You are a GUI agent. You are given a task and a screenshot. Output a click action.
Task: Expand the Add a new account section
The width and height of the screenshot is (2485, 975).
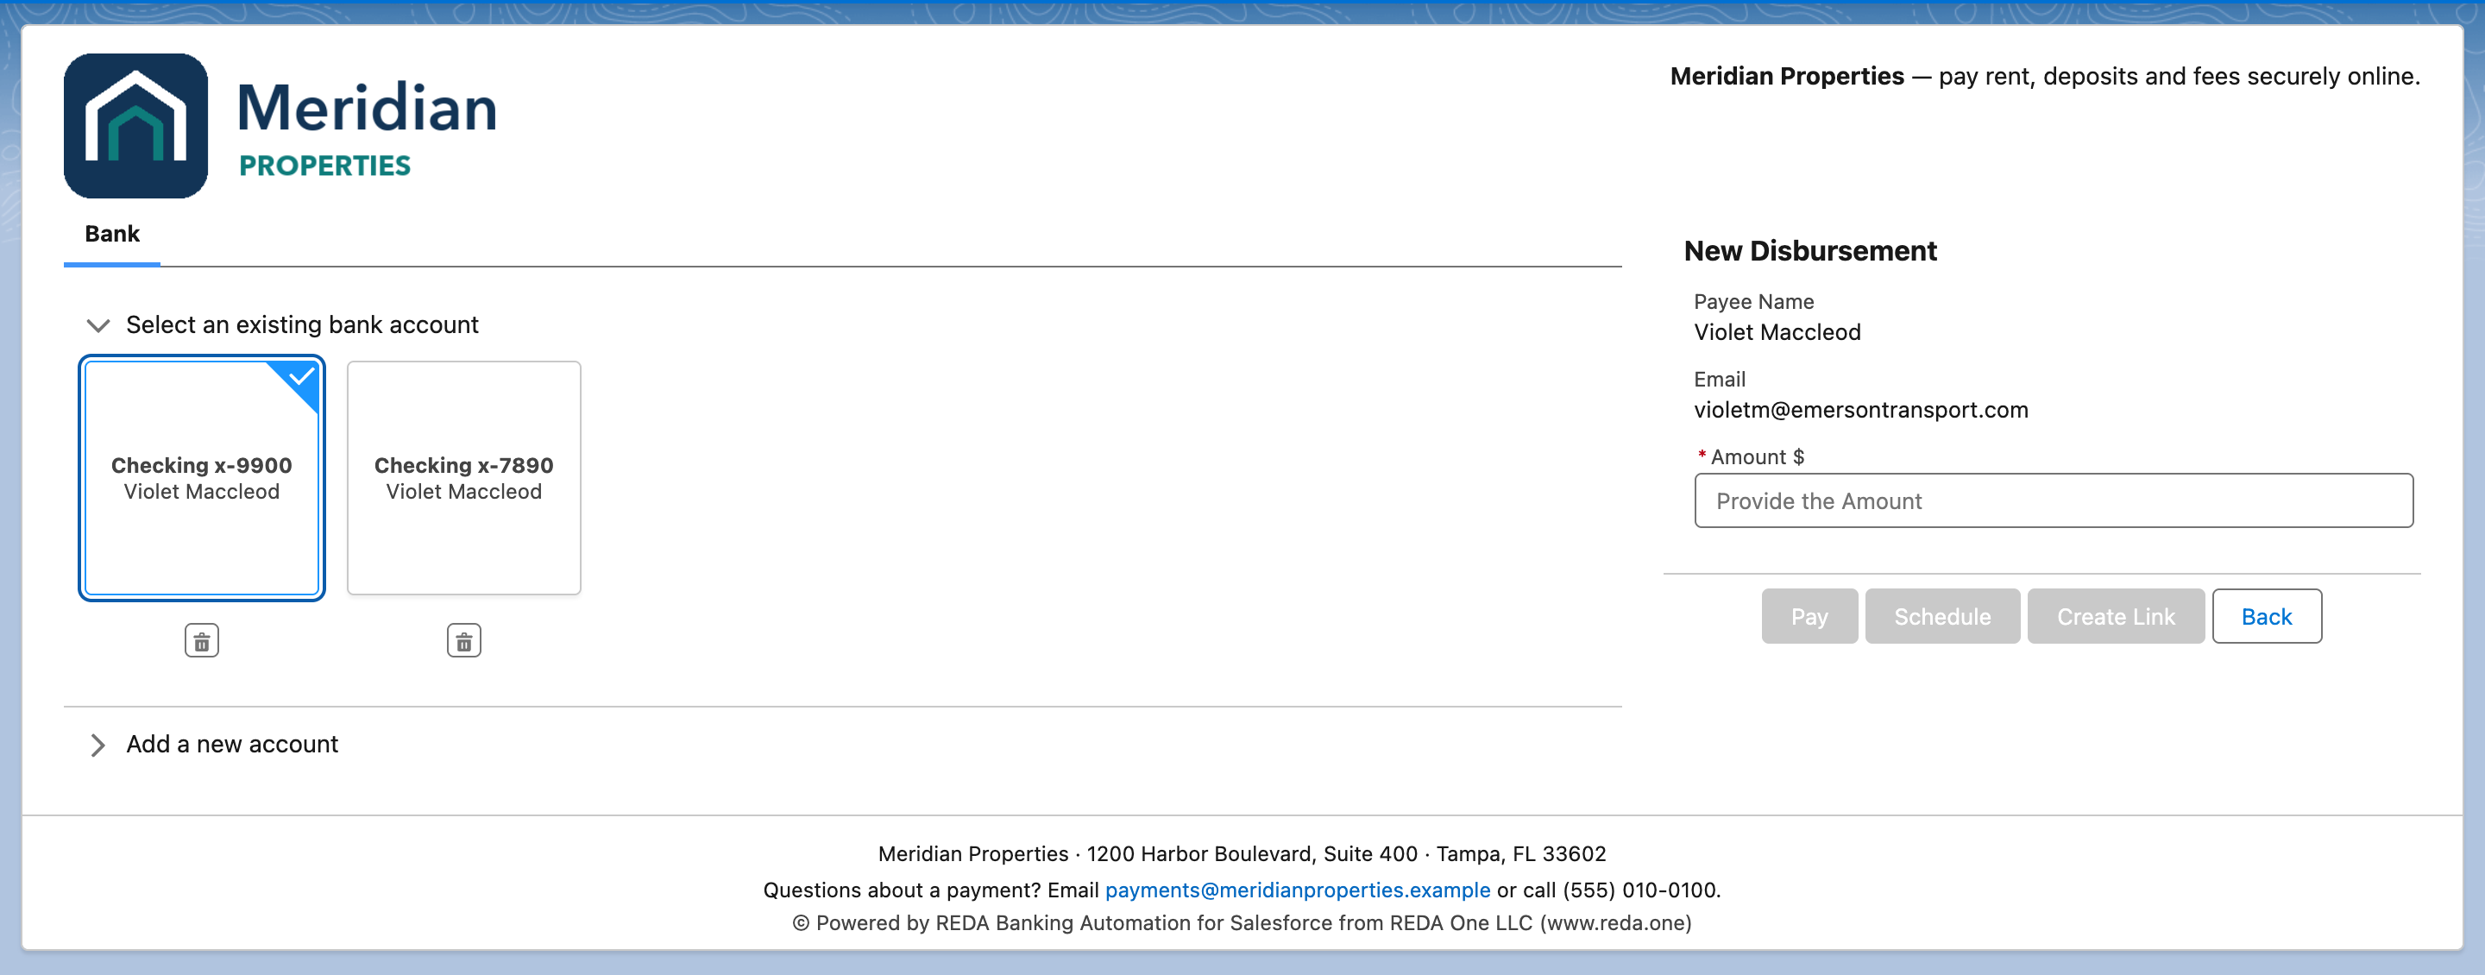(98, 745)
